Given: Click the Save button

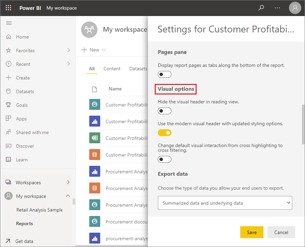Looking at the screenshot, I should click(252, 232).
